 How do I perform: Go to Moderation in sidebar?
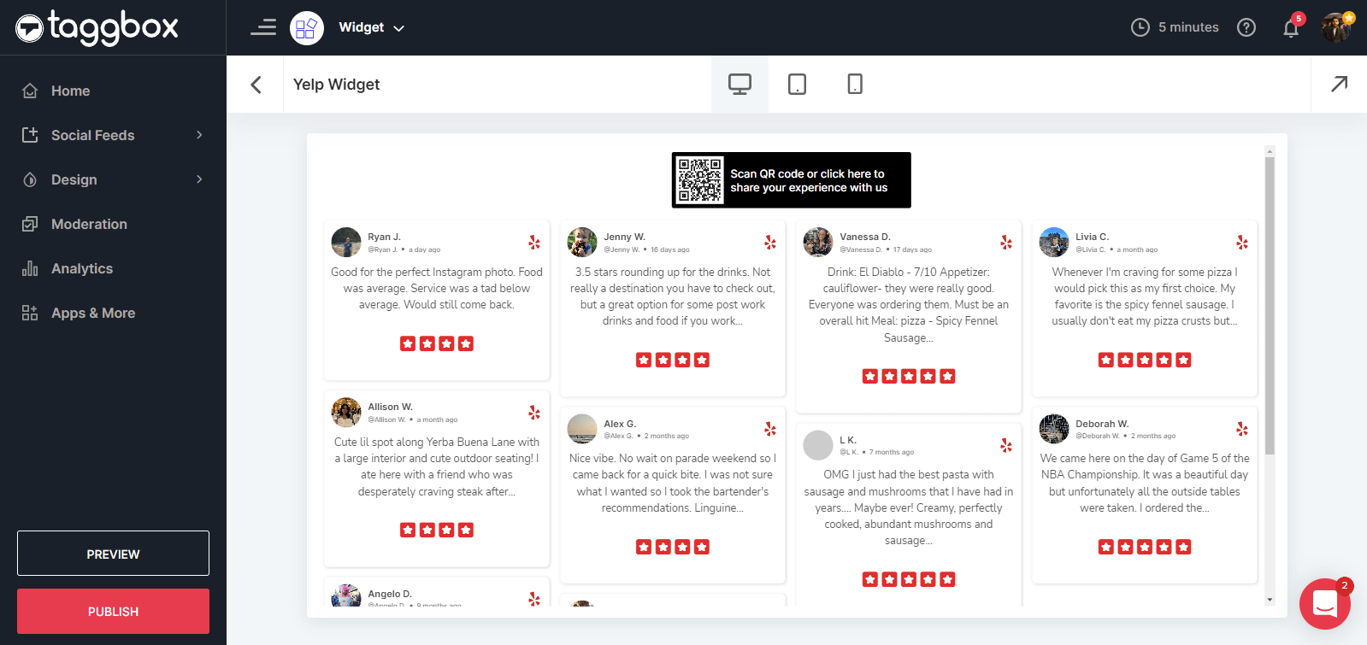tap(89, 224)
